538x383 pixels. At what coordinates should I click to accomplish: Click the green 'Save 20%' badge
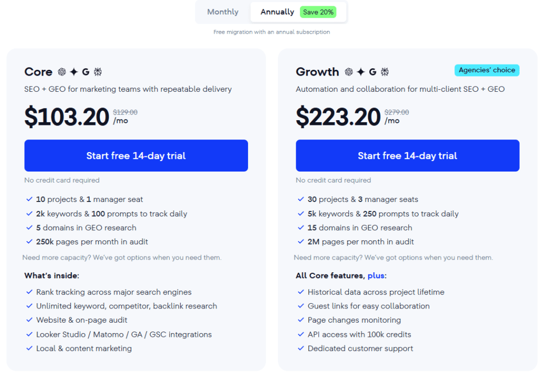317,11
